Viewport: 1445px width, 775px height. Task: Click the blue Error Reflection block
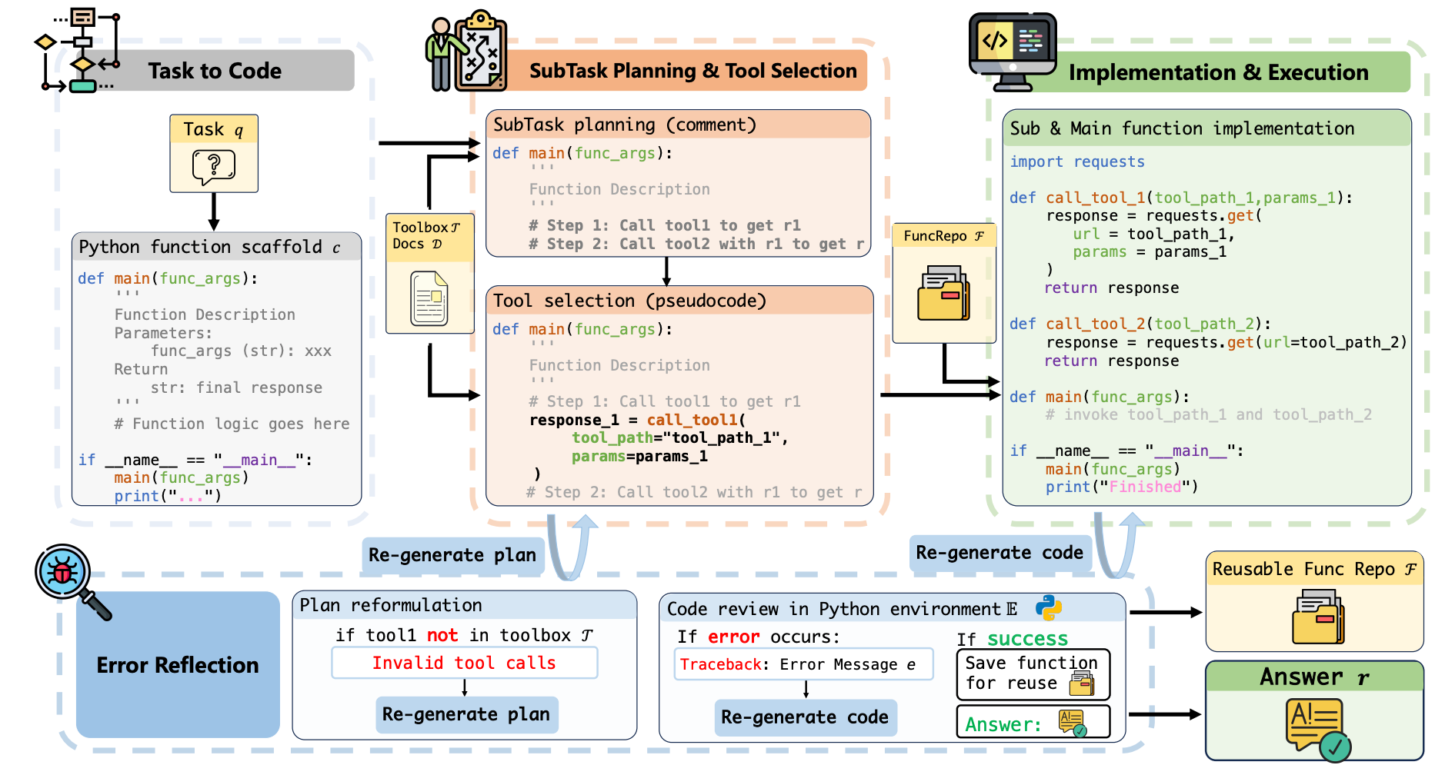coord(178,665)
